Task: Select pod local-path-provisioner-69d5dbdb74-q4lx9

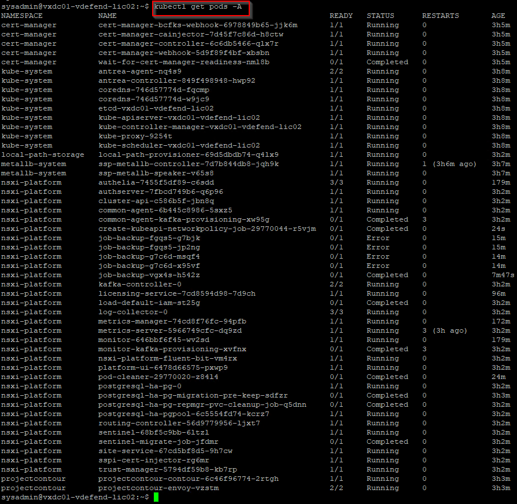Action: 189,154
